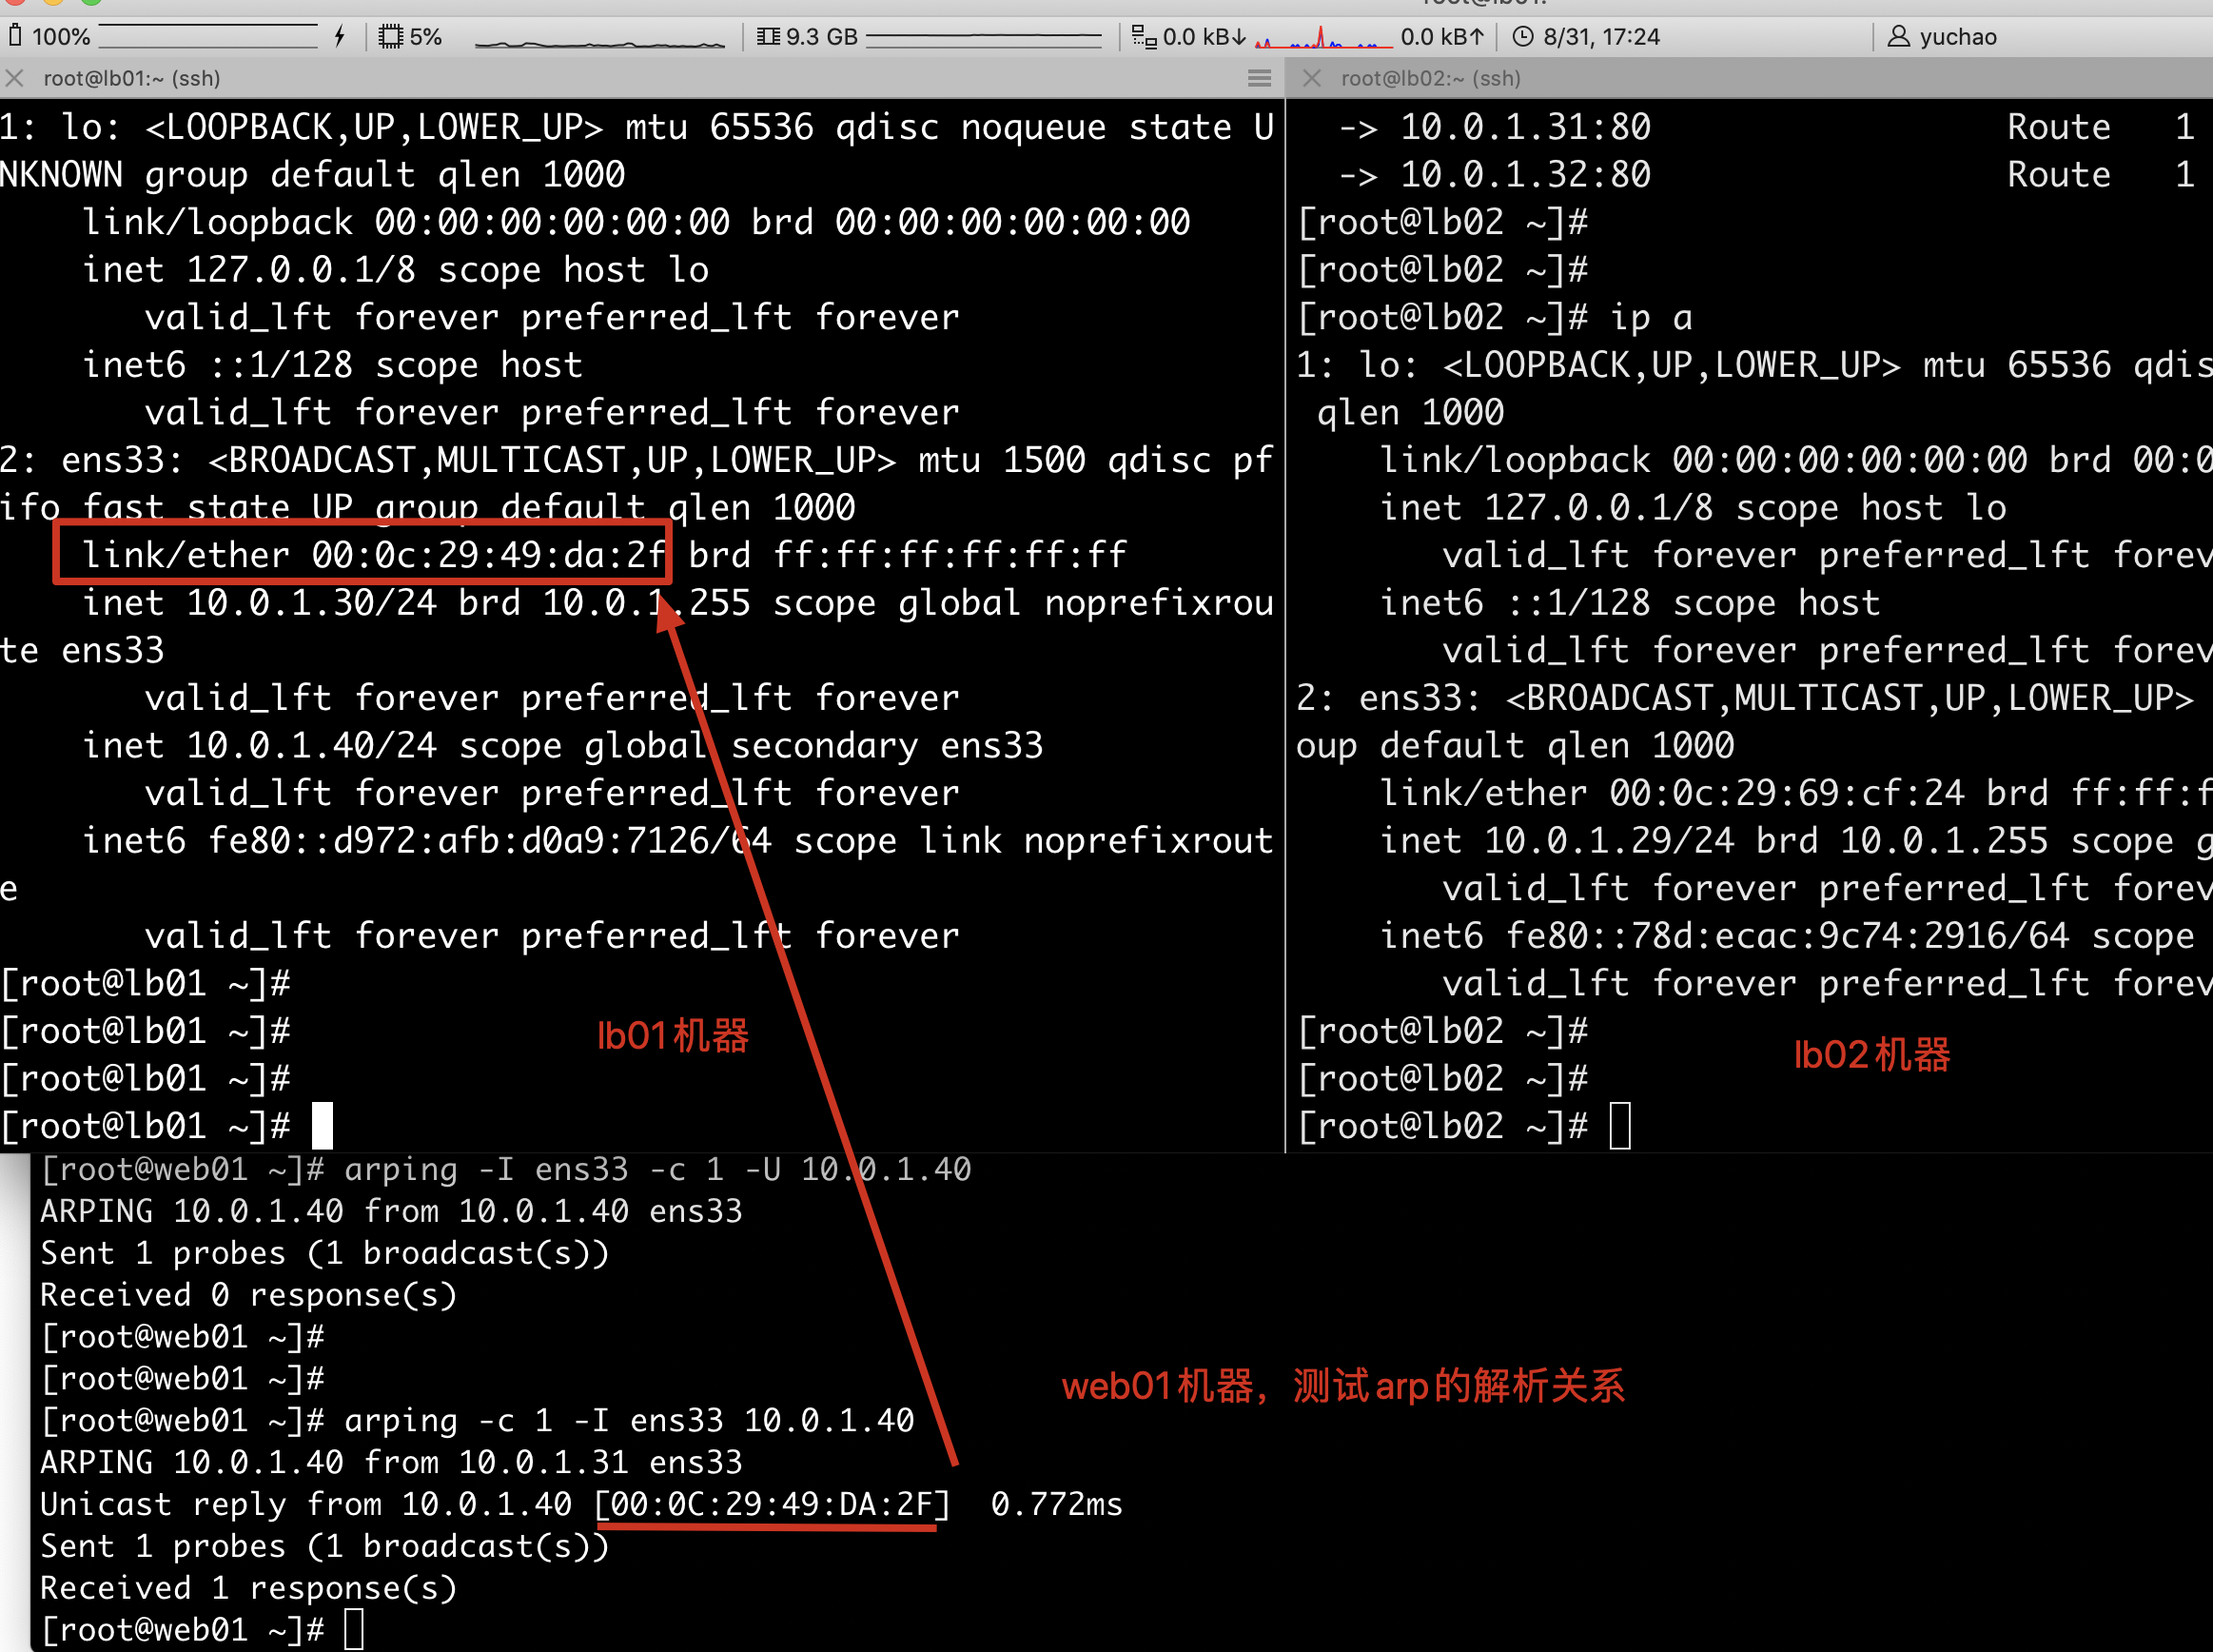
Task: Open the user icon beside yuchao
Action: (x=1898, y=37)
